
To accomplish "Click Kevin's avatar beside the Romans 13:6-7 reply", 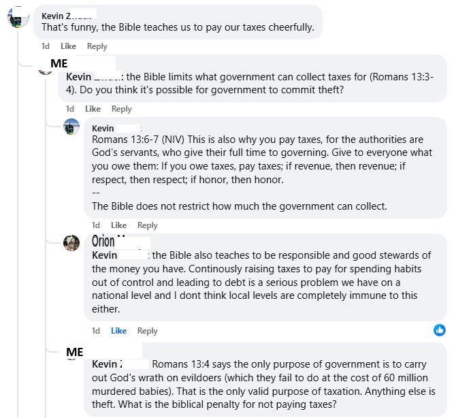I will pyautogui.click(x=71, y=127).
